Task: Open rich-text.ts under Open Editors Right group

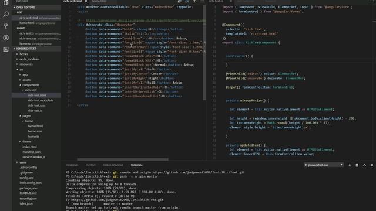Action: click(x=36, y=33)
